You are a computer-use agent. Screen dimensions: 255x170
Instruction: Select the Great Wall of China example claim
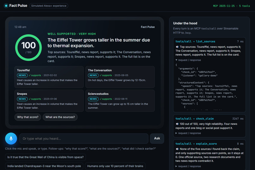(45, 157)
